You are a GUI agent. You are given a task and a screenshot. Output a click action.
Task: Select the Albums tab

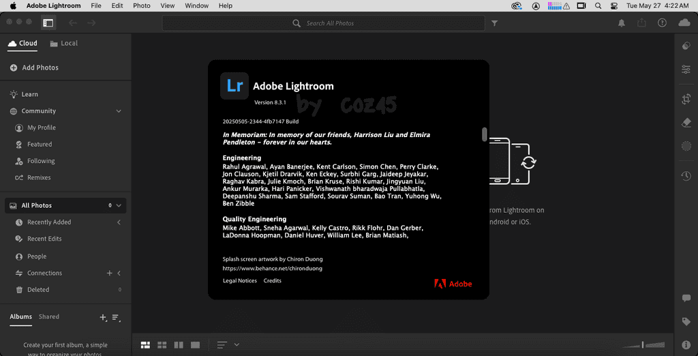(21, 316)
